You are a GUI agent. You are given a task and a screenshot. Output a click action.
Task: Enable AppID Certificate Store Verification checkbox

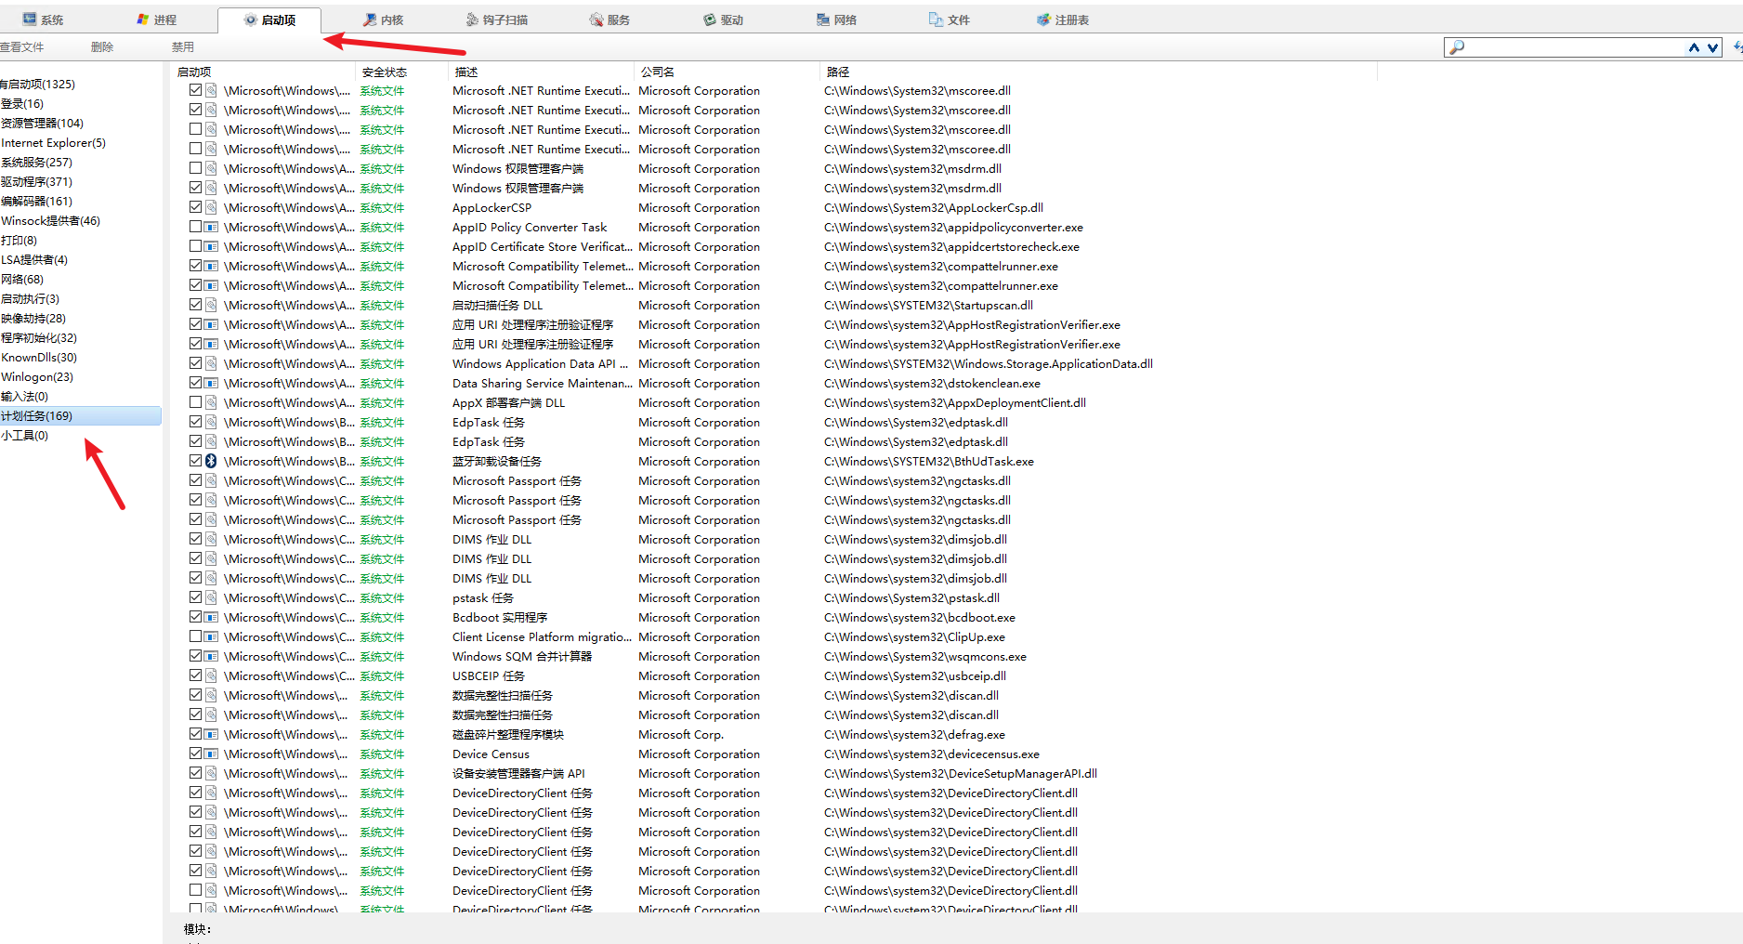click(195, 246)
